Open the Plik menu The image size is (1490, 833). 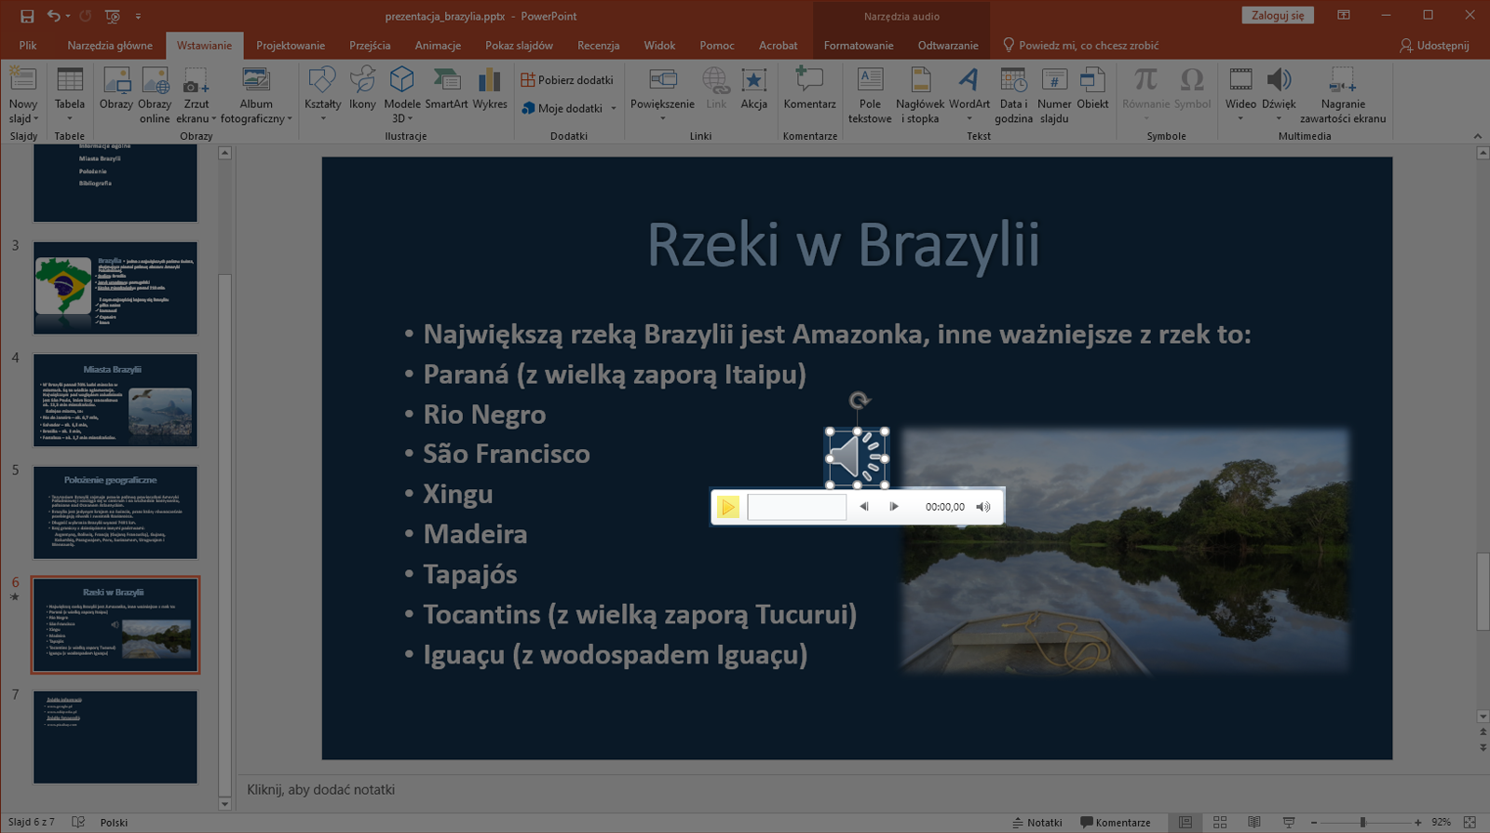[x=28, y=45]
